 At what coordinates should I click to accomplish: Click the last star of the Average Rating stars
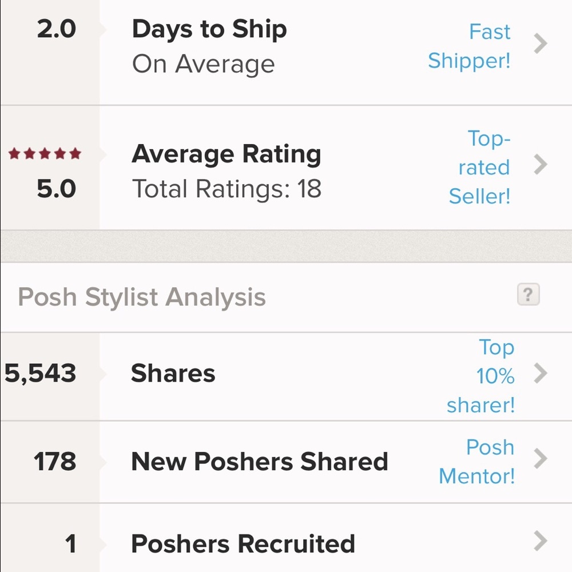74,153
